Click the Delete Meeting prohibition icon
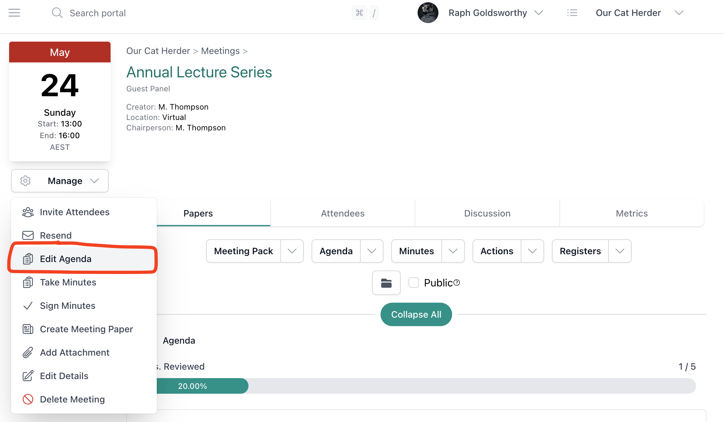724x422 pixels. coord(28,399)
